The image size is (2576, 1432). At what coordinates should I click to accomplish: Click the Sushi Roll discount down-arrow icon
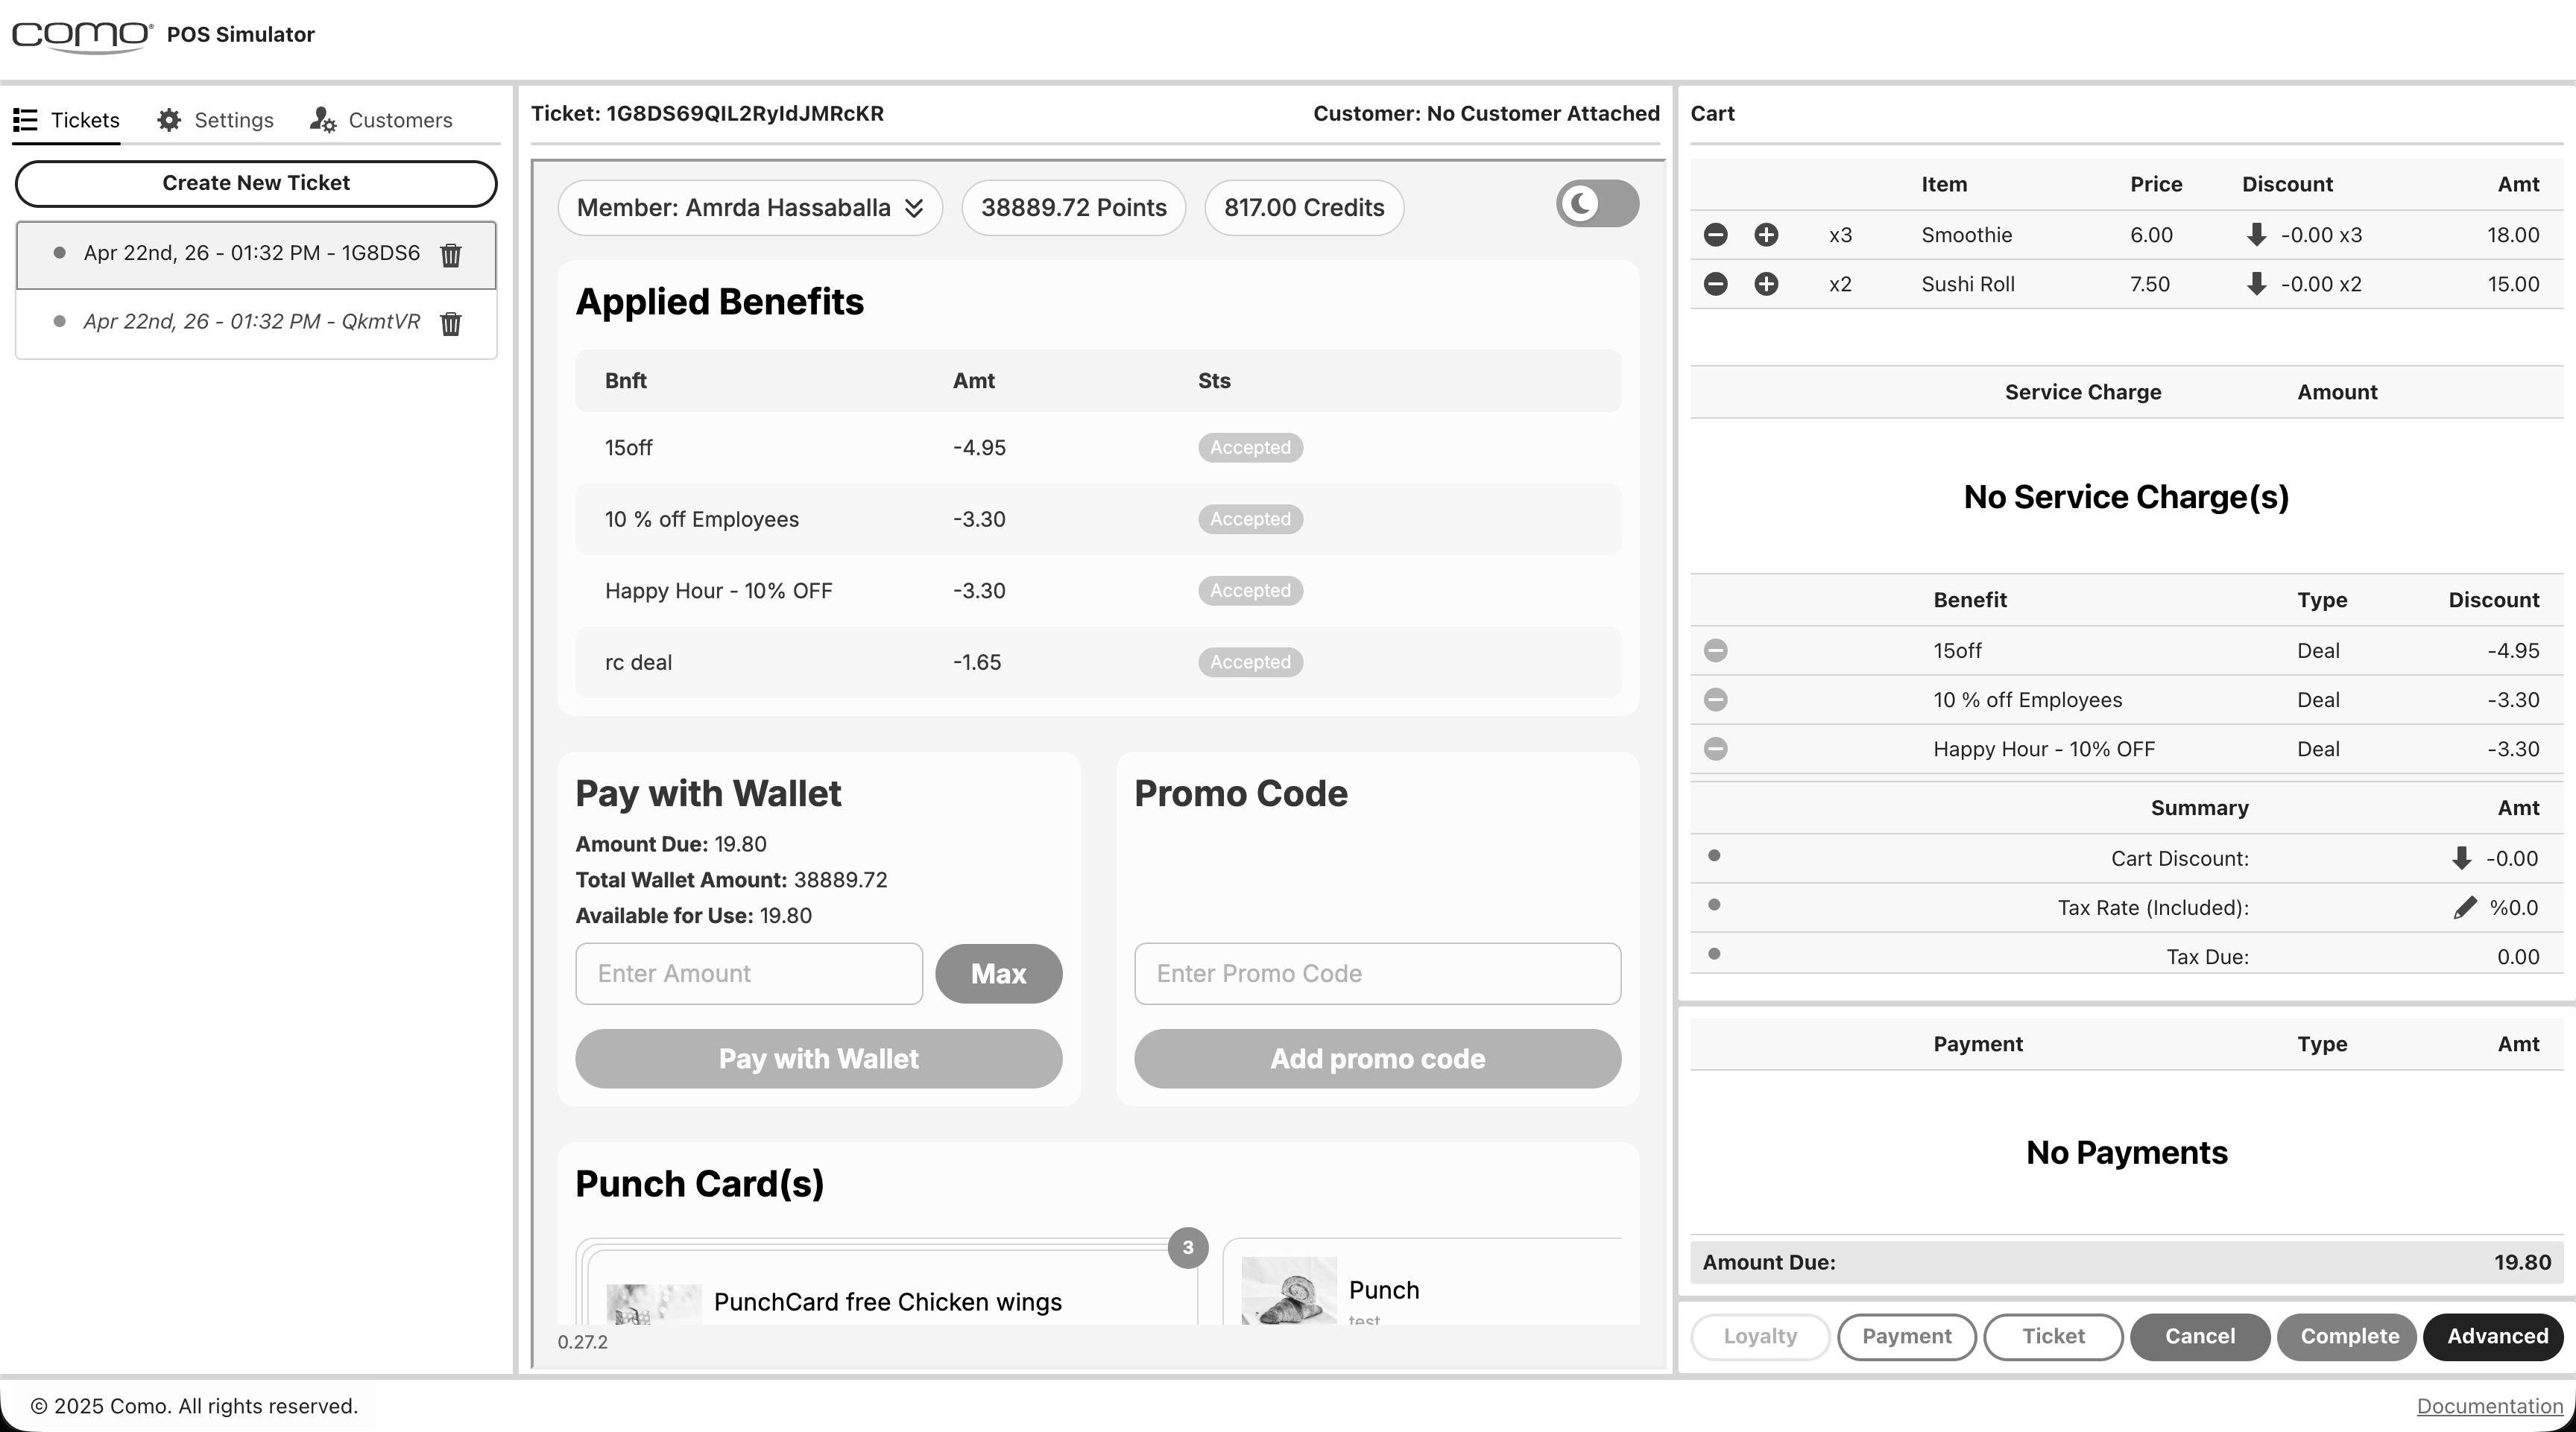[2256, 284]
